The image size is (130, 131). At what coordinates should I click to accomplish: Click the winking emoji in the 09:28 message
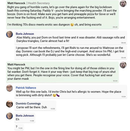point(72,25)
